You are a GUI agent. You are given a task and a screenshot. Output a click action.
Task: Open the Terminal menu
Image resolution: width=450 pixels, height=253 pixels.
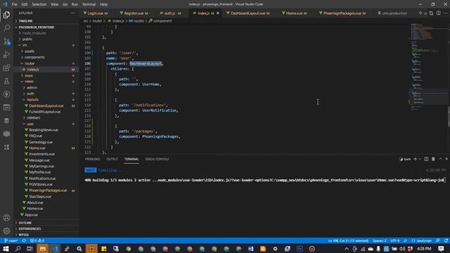click(89, 4)
